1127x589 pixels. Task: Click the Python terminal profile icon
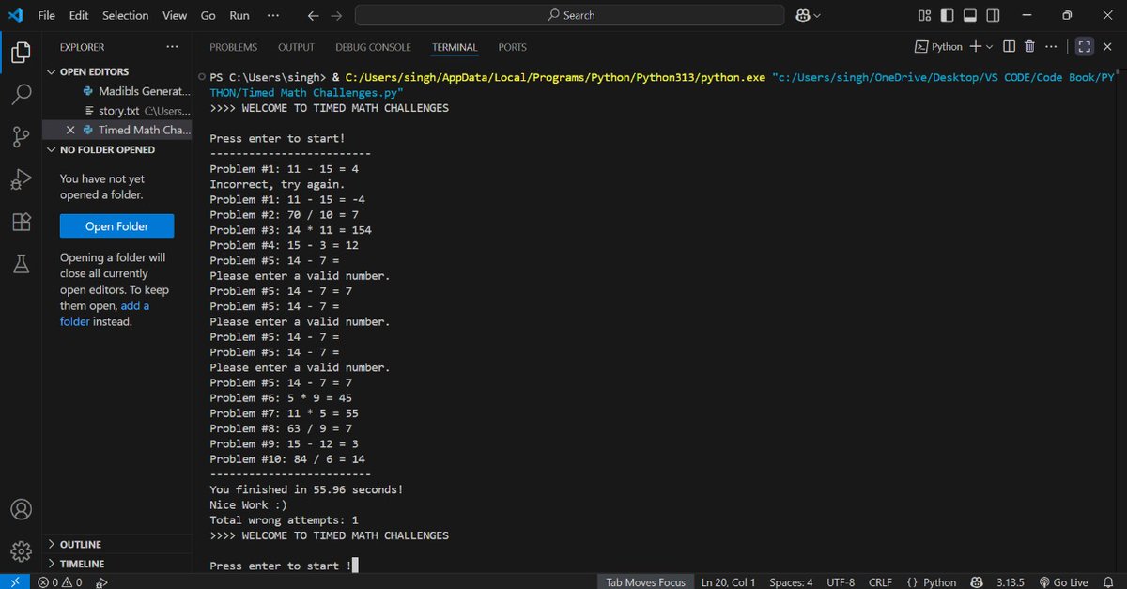click(921, 47)
